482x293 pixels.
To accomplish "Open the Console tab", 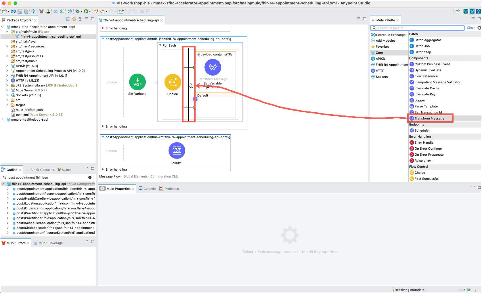I will coord(147,189).
